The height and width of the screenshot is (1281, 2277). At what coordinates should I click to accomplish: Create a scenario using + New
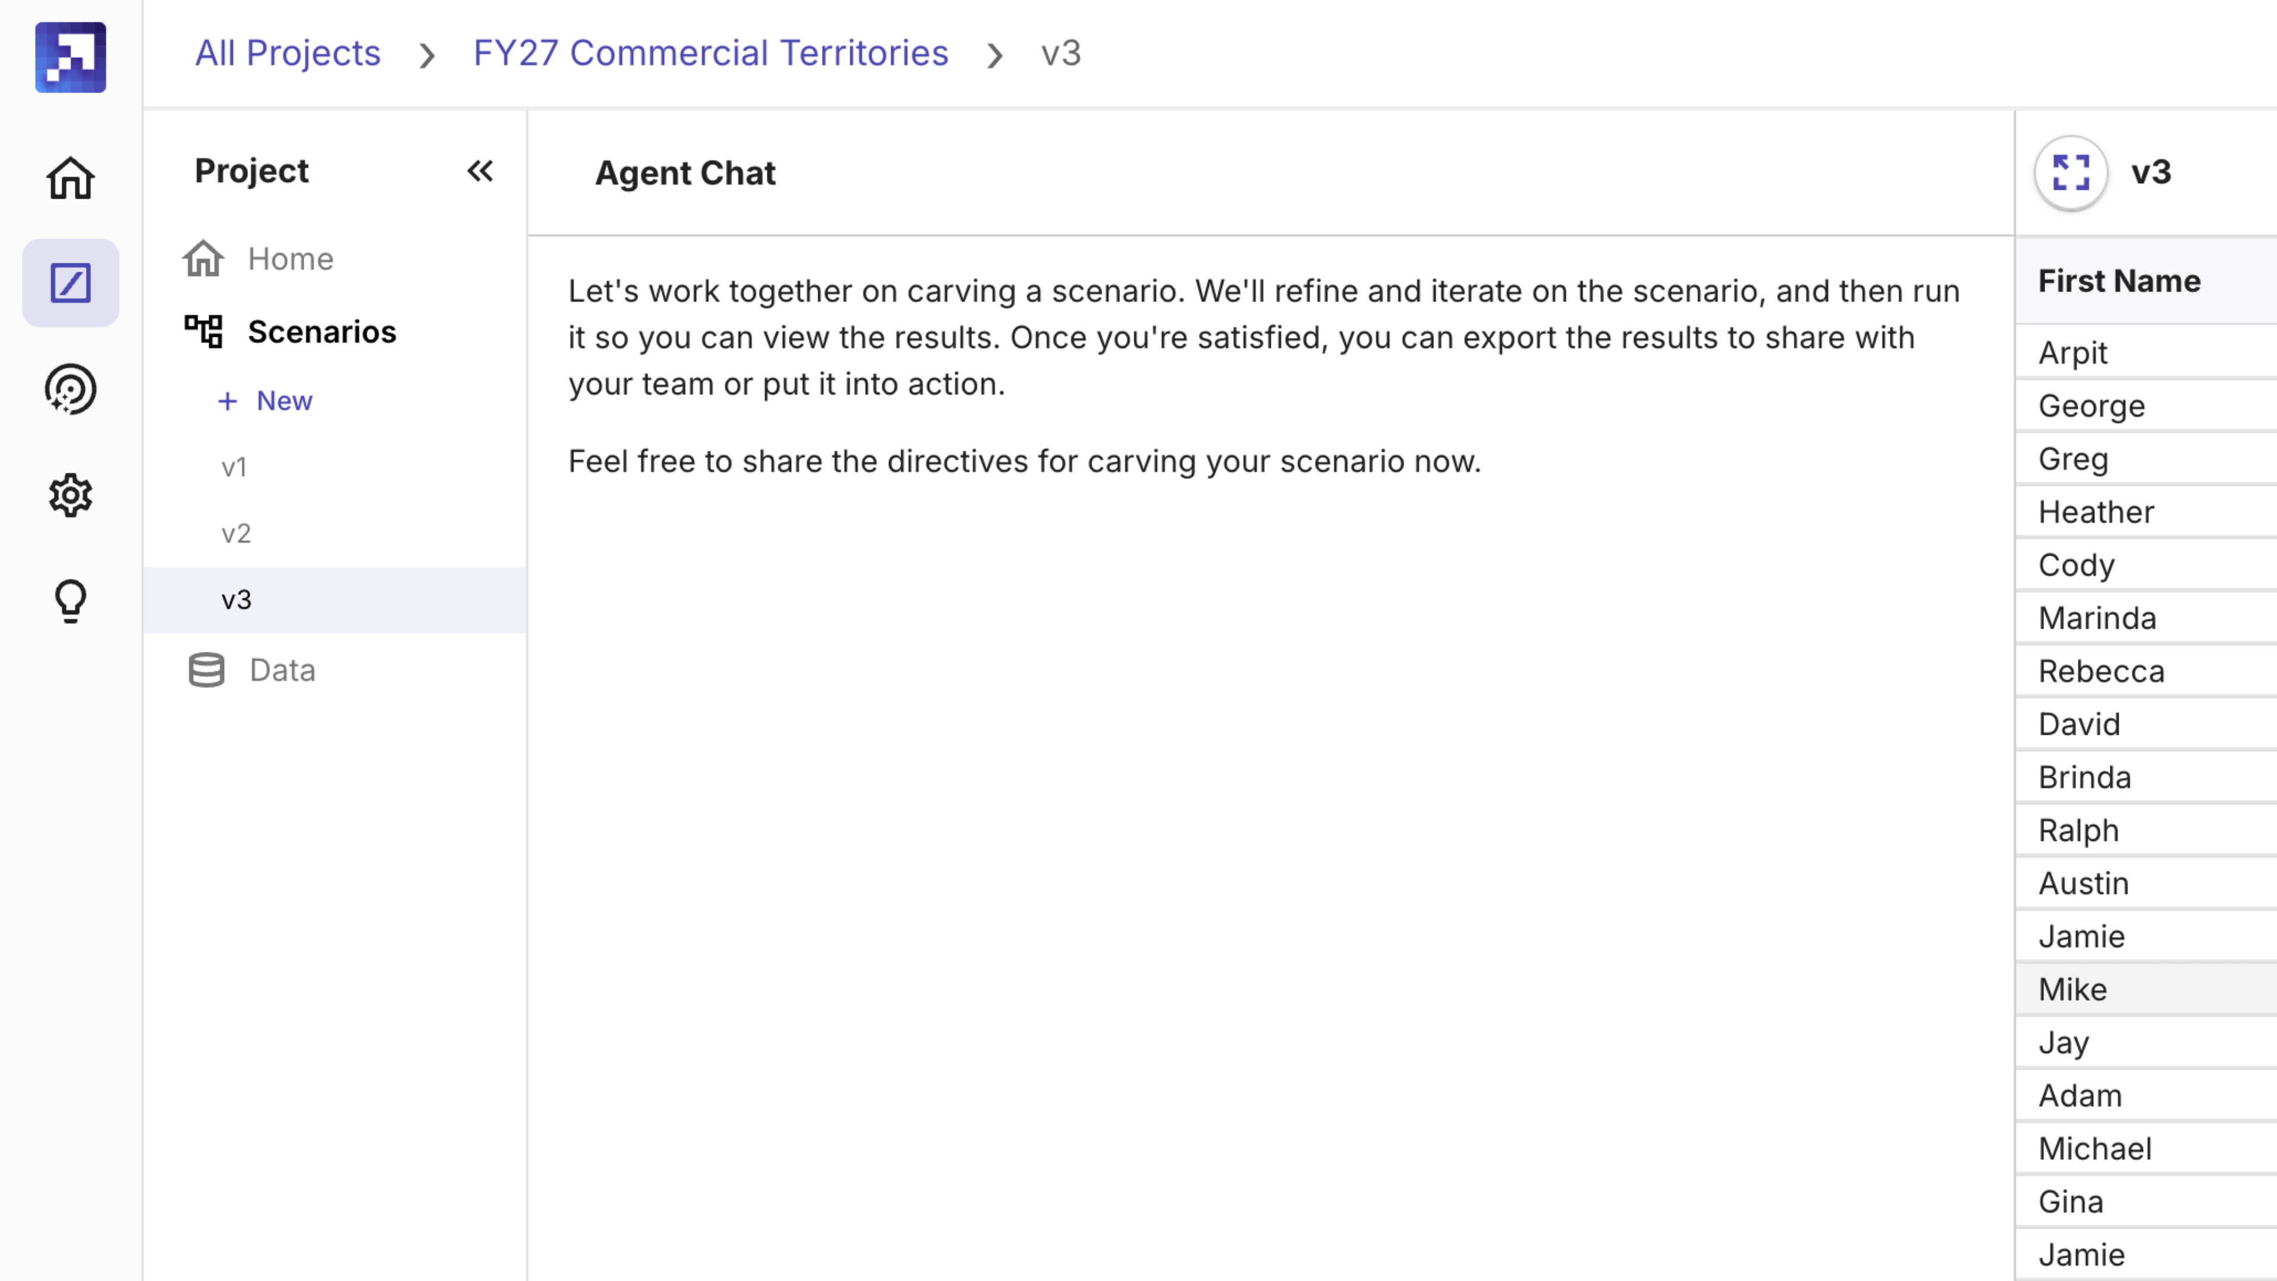(x=264, y=400)
